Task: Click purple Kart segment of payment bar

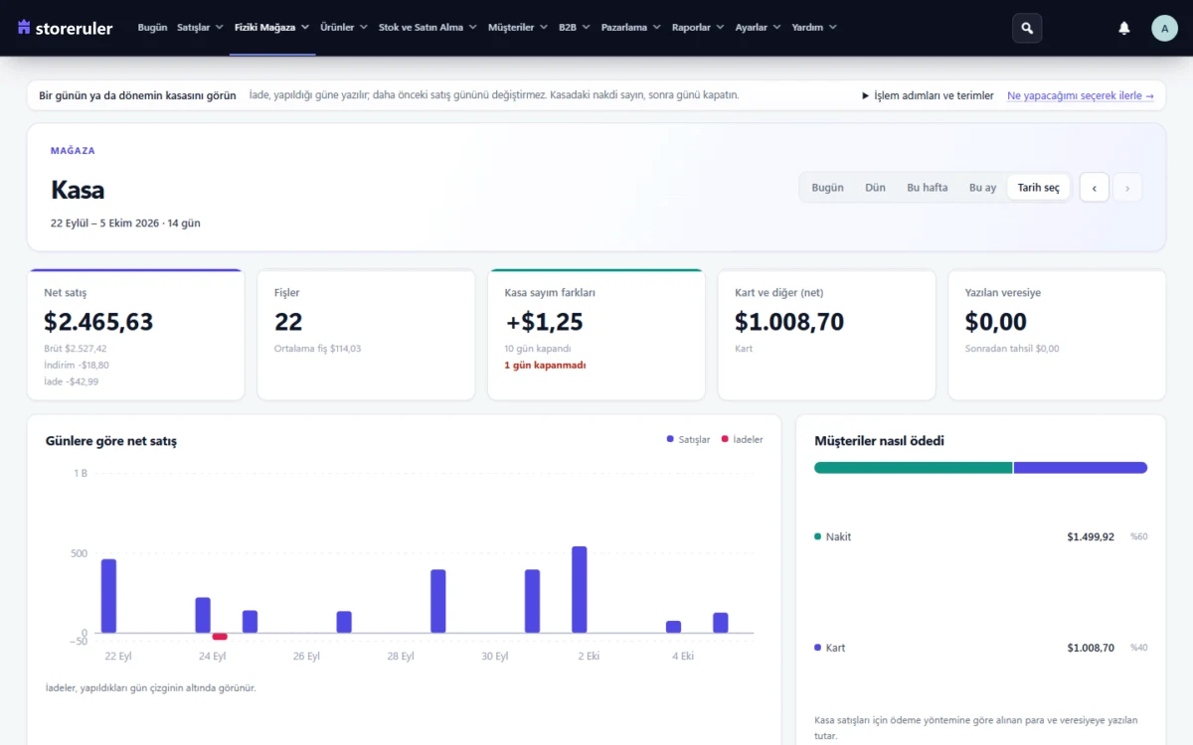Action: pyautogui.click(x=1081, y=468)
